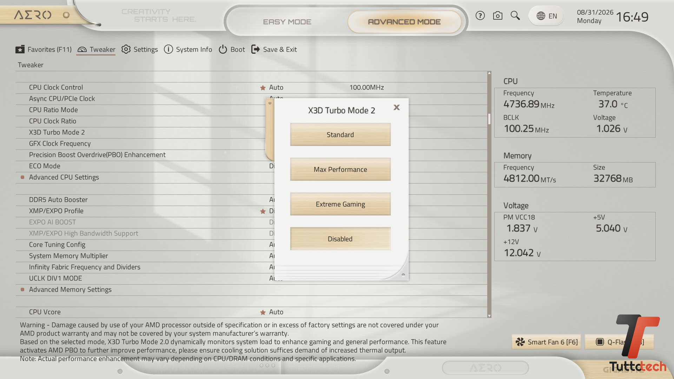Select the CPU Clock Control row
The width and height of the screenshot is (674, 379).
click(251, 87)
